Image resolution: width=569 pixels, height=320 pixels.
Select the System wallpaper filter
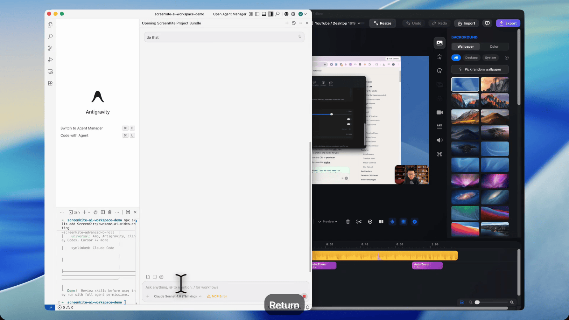490,58
